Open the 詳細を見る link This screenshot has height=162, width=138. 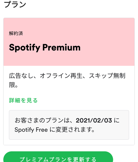coord(23,100)
